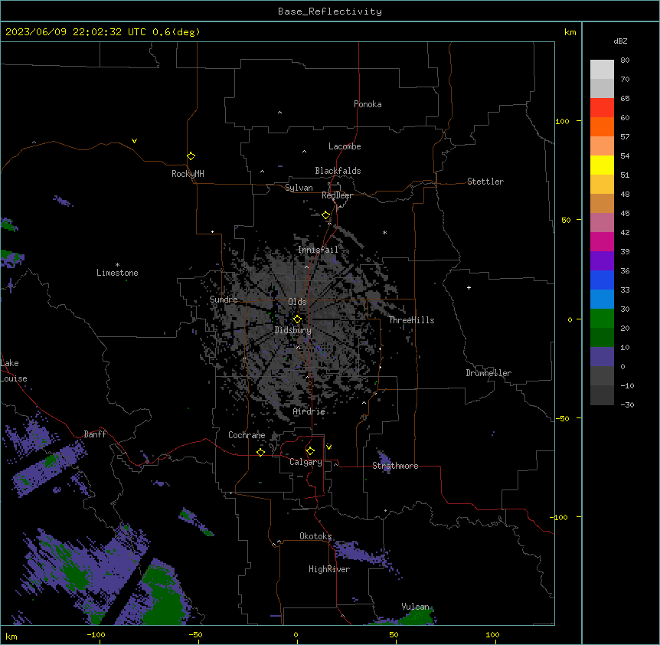Click the yellow diamond marker between Olds and Didsbury
This screenshot has width=660, height=645.
coord(297,319)
